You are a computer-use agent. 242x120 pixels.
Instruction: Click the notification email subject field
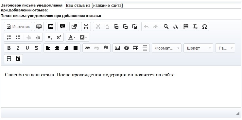coord(153,6)
